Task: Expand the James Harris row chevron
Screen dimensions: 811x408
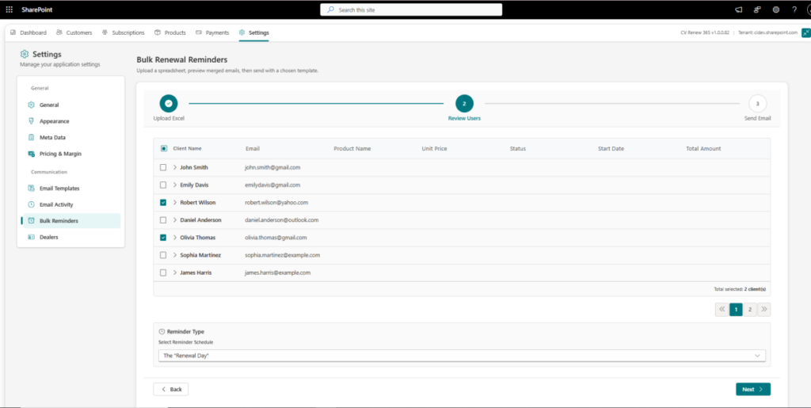Action: [x=175, y=273]
